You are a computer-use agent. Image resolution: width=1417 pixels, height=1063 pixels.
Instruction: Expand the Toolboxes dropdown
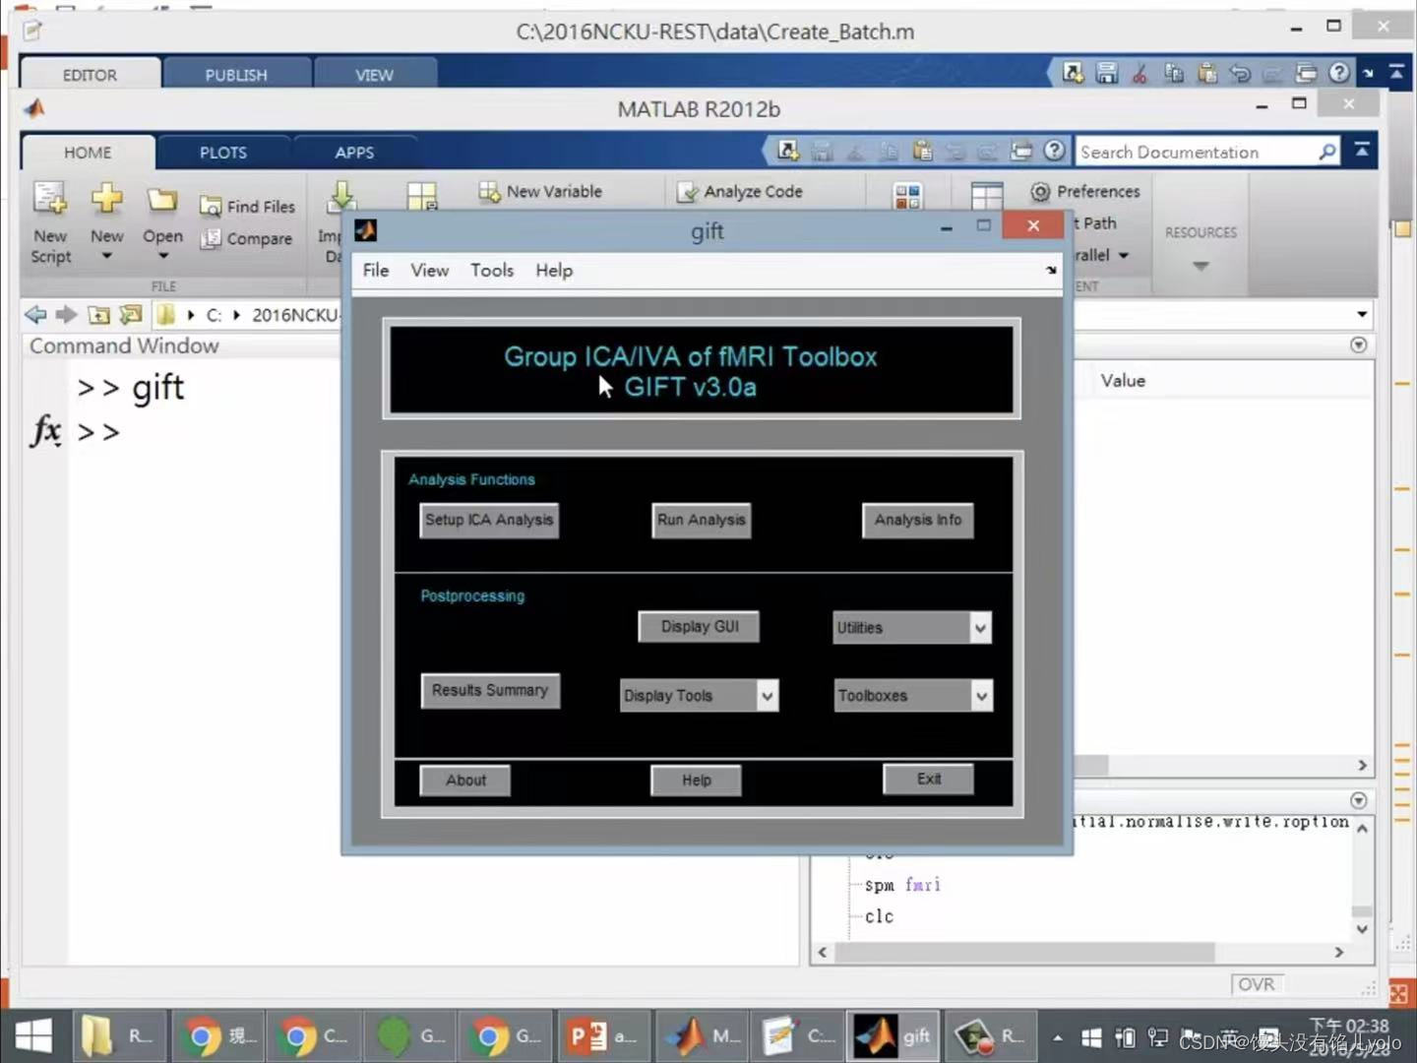[913, 696]
